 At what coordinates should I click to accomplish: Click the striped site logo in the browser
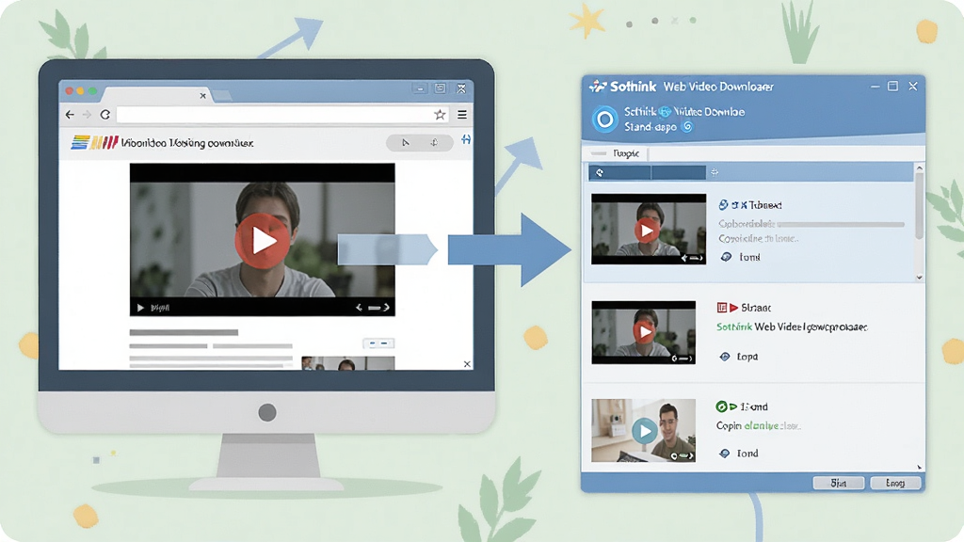[94, 143]
